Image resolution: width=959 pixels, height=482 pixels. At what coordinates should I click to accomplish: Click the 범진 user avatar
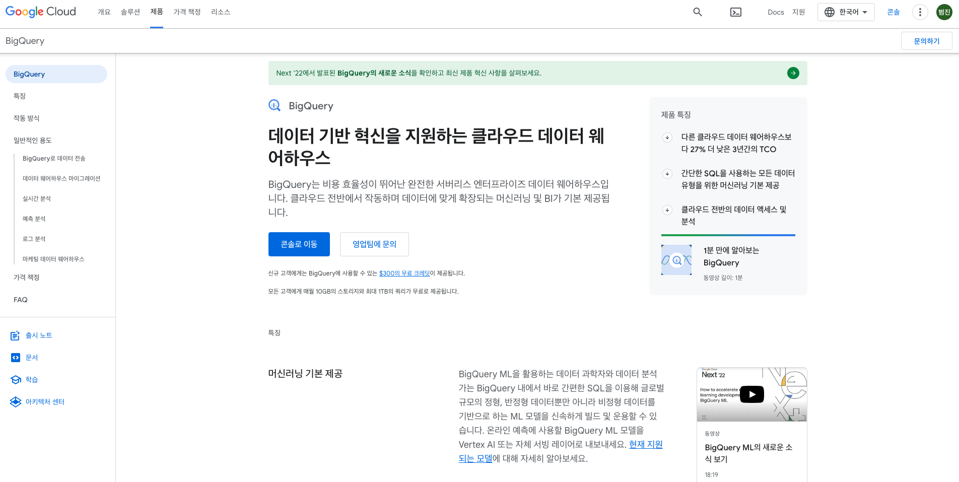(x=944, y=12)
